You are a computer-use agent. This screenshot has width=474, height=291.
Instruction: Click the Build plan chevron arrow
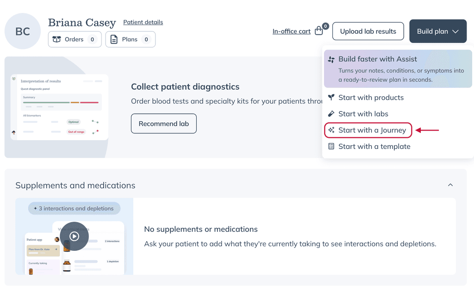click(455, 31)
